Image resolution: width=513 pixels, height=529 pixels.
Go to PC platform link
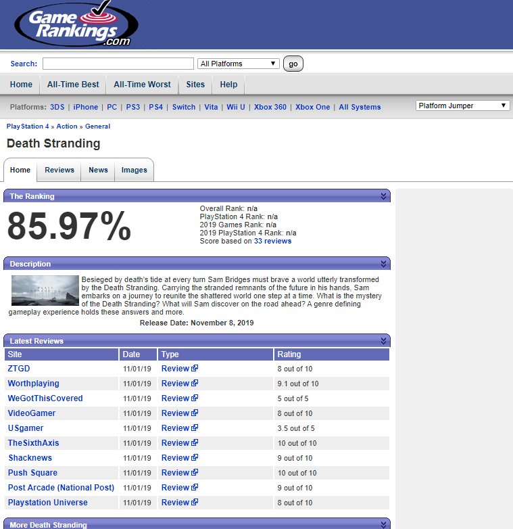coord(112,107)
